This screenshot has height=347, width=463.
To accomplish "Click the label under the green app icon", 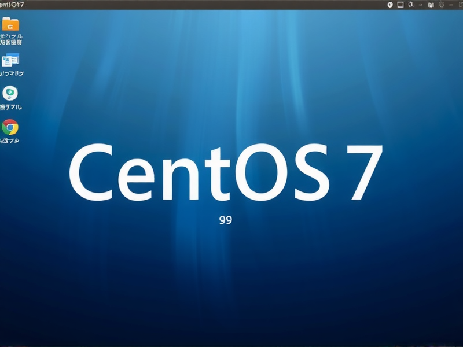I will click(x=10, y=105).
